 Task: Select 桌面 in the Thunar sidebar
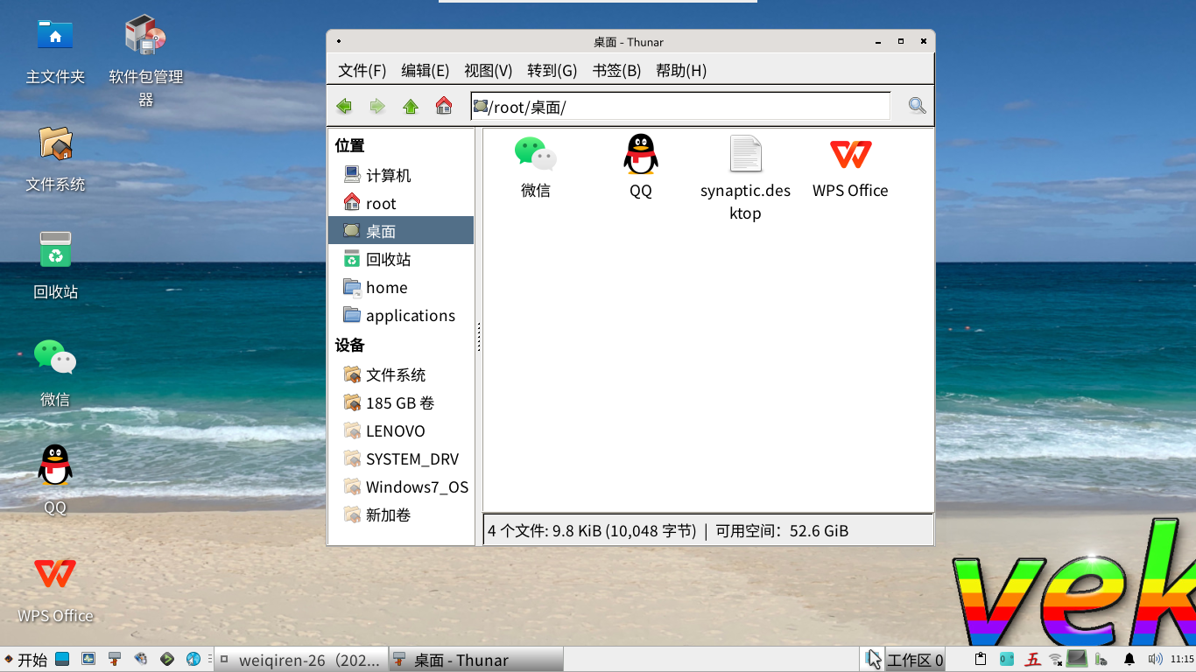[x=401, y=231]
